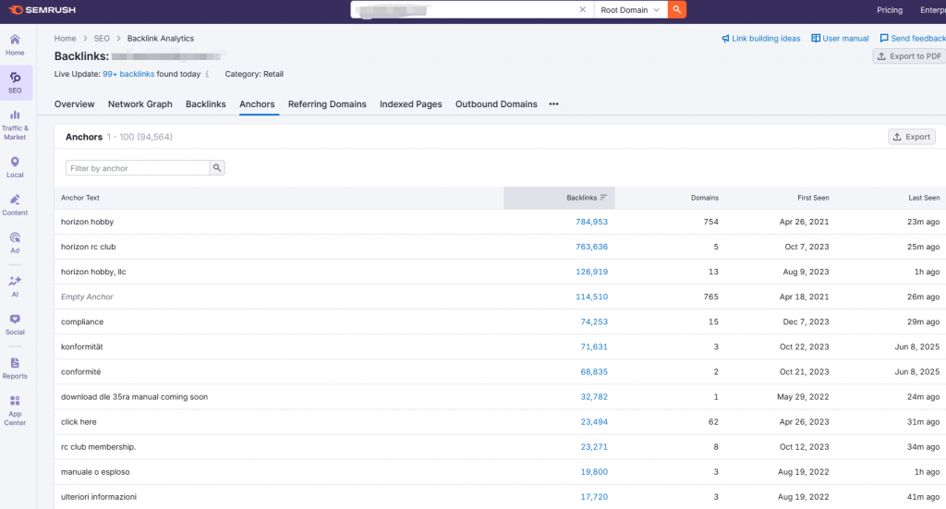Sort by the Domains column header
Image resolution: width=946 pixels, height=509 pixels.
coord(705,197)
